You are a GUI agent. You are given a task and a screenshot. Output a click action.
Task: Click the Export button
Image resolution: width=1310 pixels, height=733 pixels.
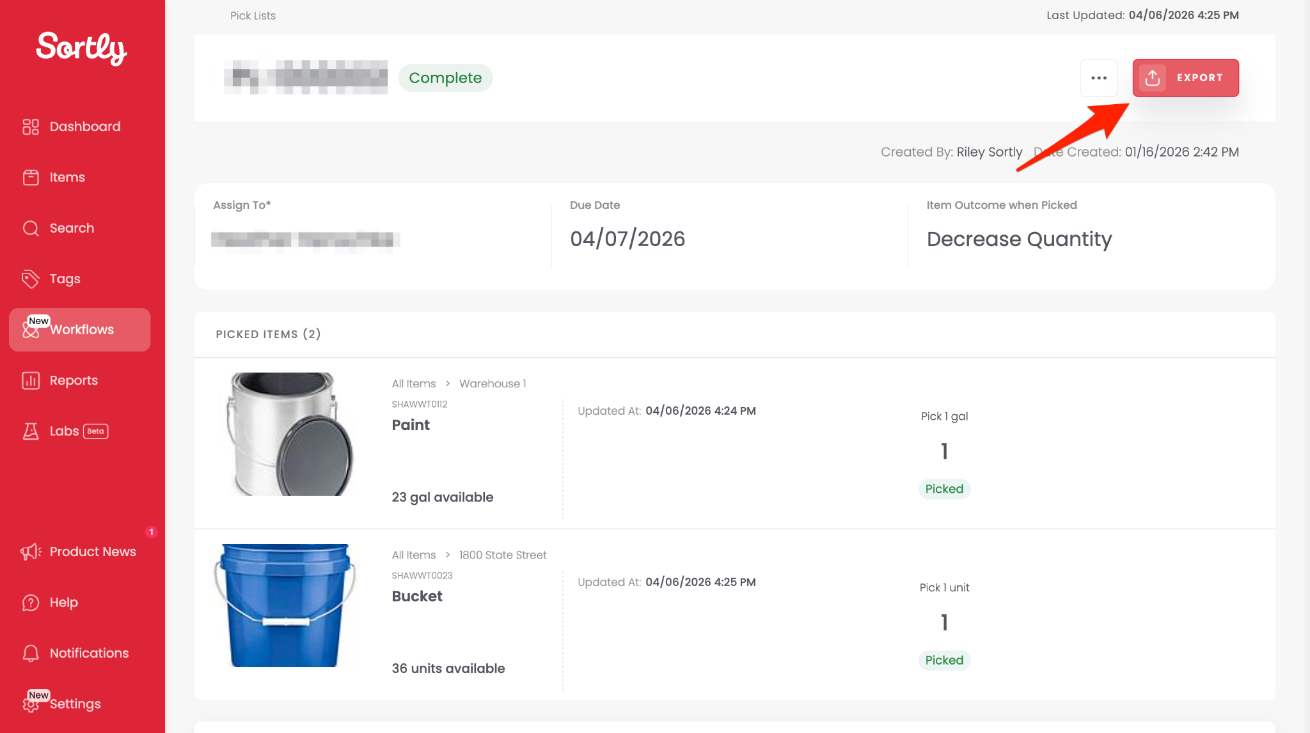tap(1185, 78)
